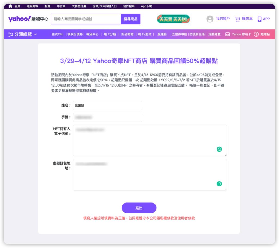The image size is (279, 248).
Task: Click the Yahoo co-branded card envelope icon
Action: 228,34
